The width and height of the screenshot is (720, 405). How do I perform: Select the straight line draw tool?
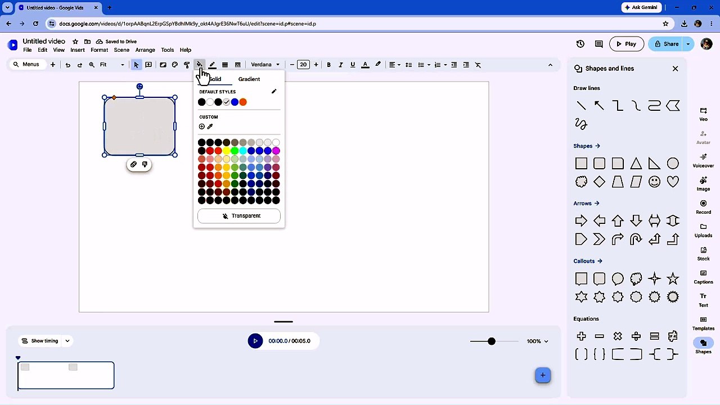click(x=581, y=106)
